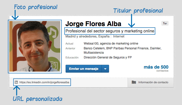
Task: Click the Daimler previous employer
Action: 155,48
